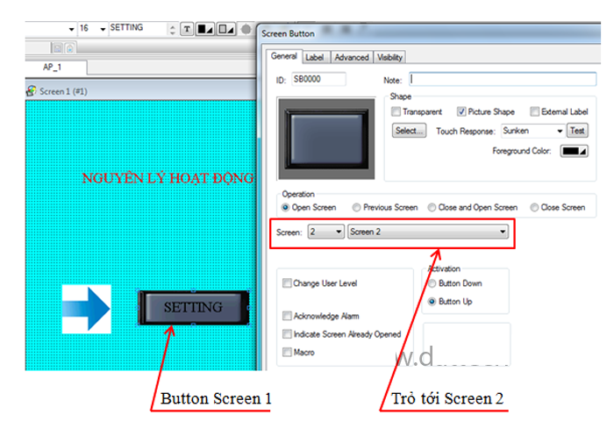The image size is (614, 436).
Task: Click the ID field SB0000
Action: 318,79
